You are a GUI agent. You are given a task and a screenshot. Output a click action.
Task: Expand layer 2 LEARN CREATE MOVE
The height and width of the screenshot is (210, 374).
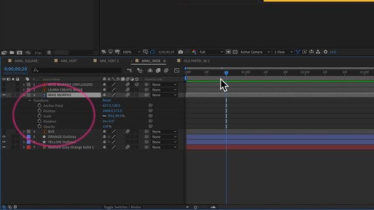click(x=24, y=90)
